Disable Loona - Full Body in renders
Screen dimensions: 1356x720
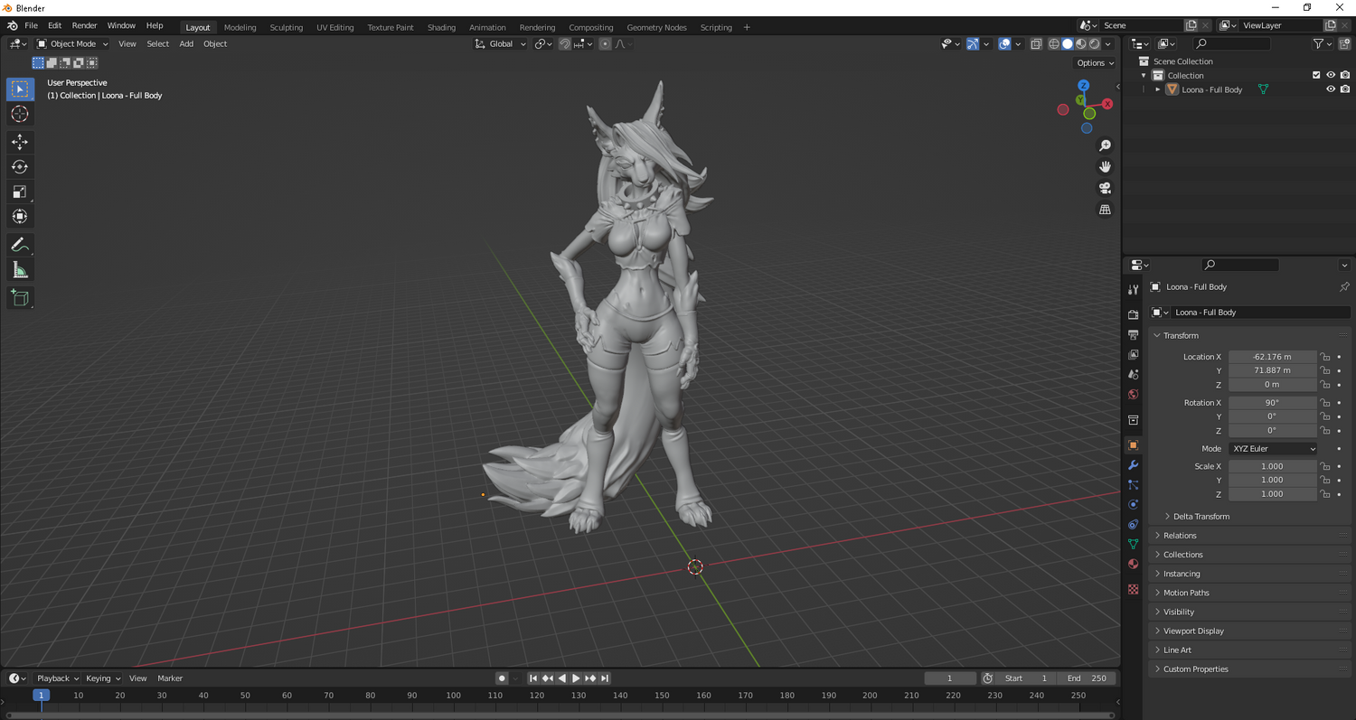(x=1345, y=89)
